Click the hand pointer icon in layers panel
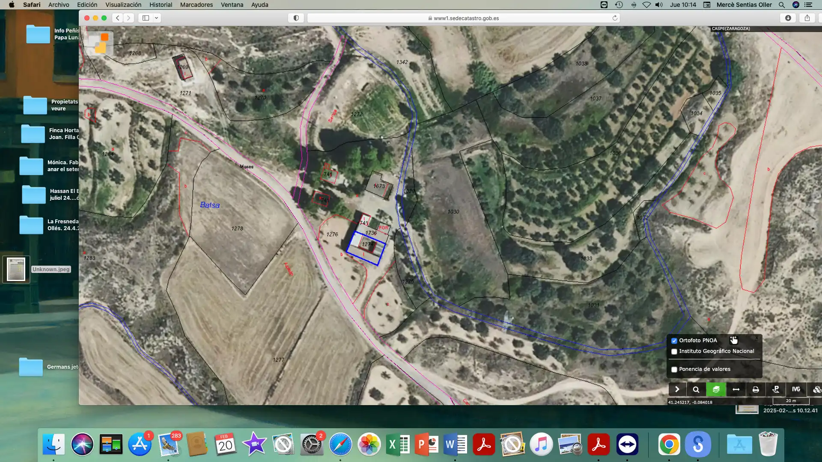 tap(734, 340)
